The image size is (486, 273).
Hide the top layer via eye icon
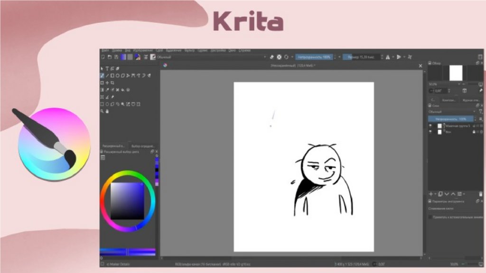tap(430, 126)
